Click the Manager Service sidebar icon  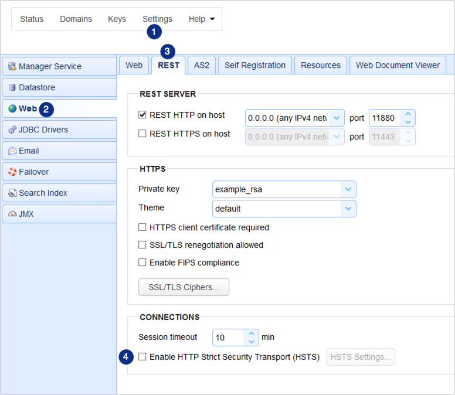coord(12,67)
